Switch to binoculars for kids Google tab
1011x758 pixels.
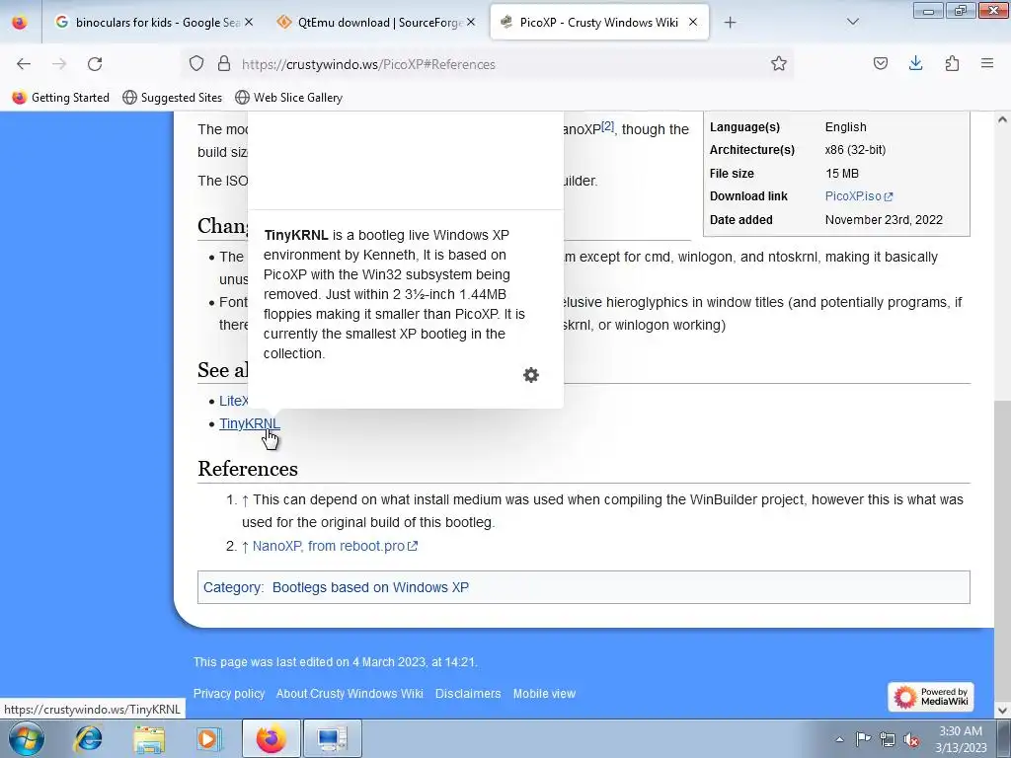155,22
